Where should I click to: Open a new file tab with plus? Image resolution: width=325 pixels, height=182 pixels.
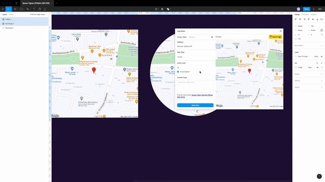(x=56, y=4)
